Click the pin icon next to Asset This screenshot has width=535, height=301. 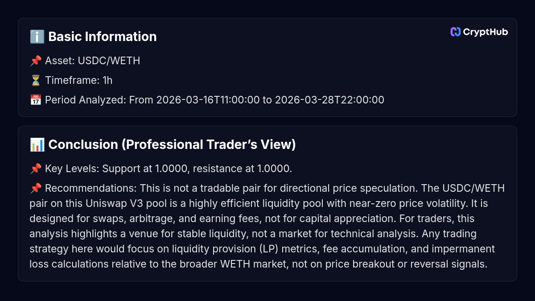[x=36, y=61]
